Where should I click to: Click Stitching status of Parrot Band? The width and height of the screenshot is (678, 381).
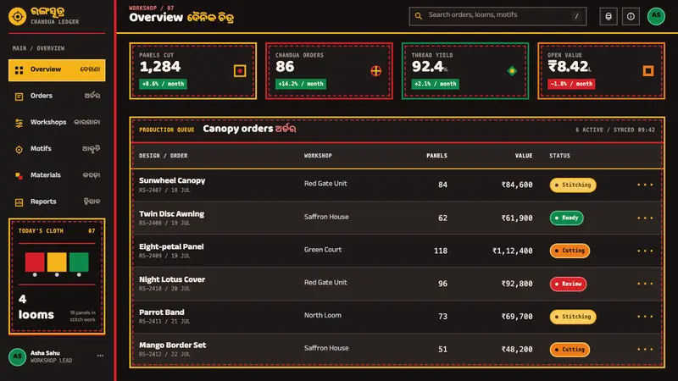[573, 317]
